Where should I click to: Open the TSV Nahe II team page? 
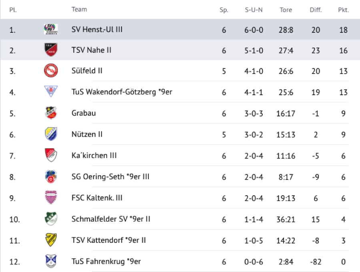click(x=91, y=50)
